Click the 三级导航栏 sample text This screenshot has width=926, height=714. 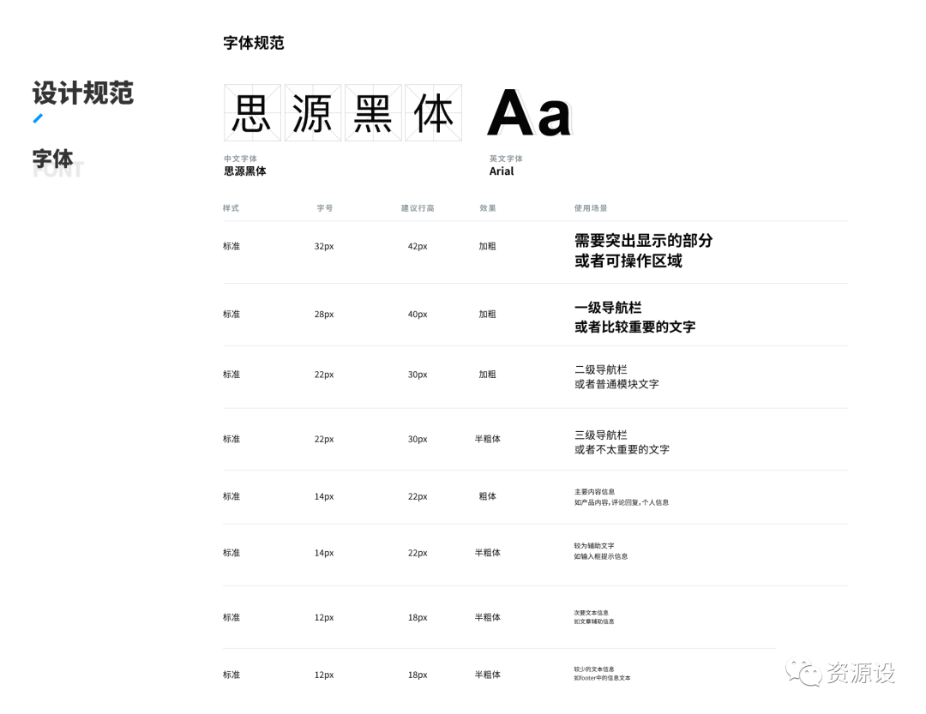[600, 435]
